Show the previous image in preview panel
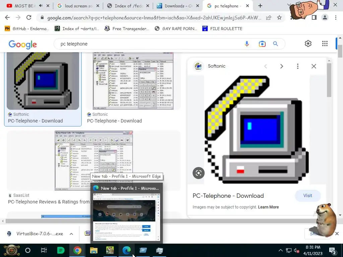 pos(266,66)
